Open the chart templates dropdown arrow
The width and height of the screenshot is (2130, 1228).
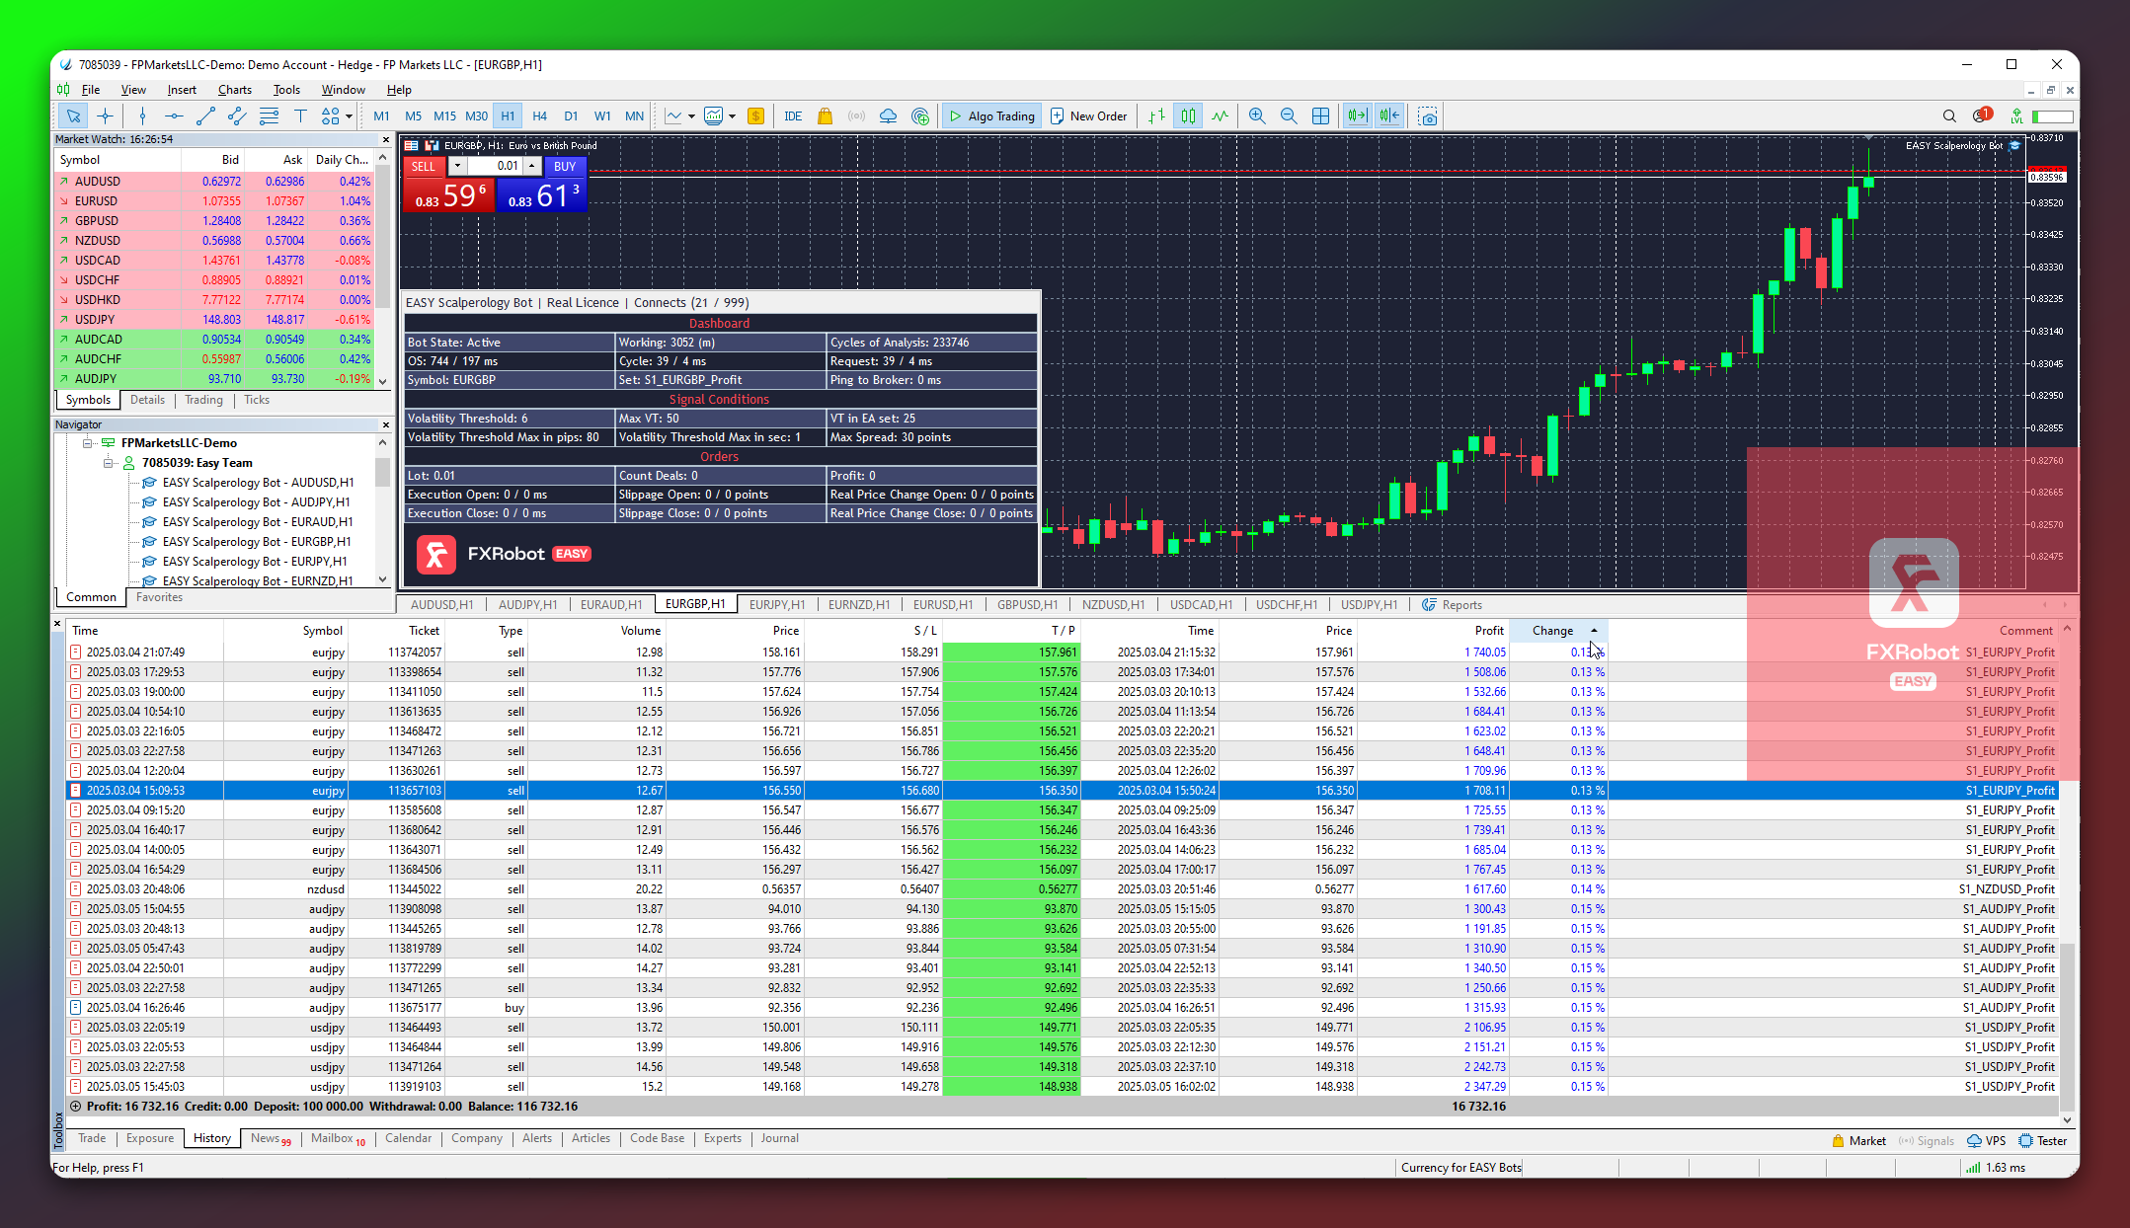tap(732, 116)
